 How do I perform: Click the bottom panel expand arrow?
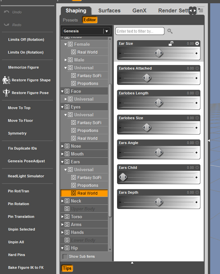(x=132, y=263)
